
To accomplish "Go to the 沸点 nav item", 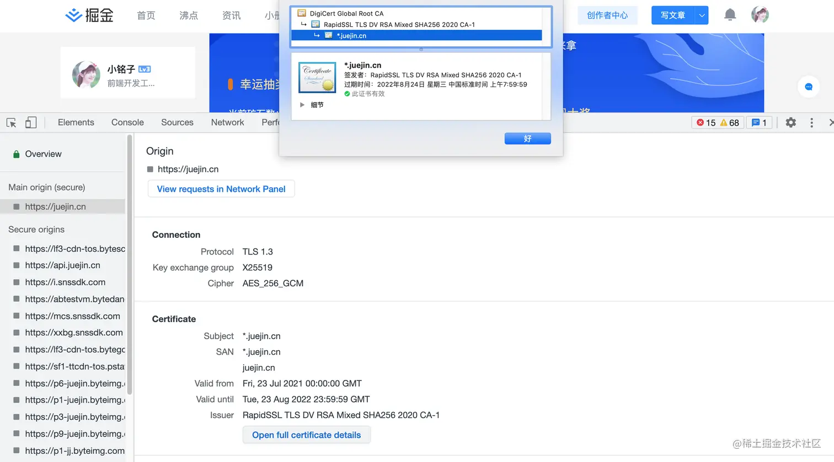I will coord(189,15).
